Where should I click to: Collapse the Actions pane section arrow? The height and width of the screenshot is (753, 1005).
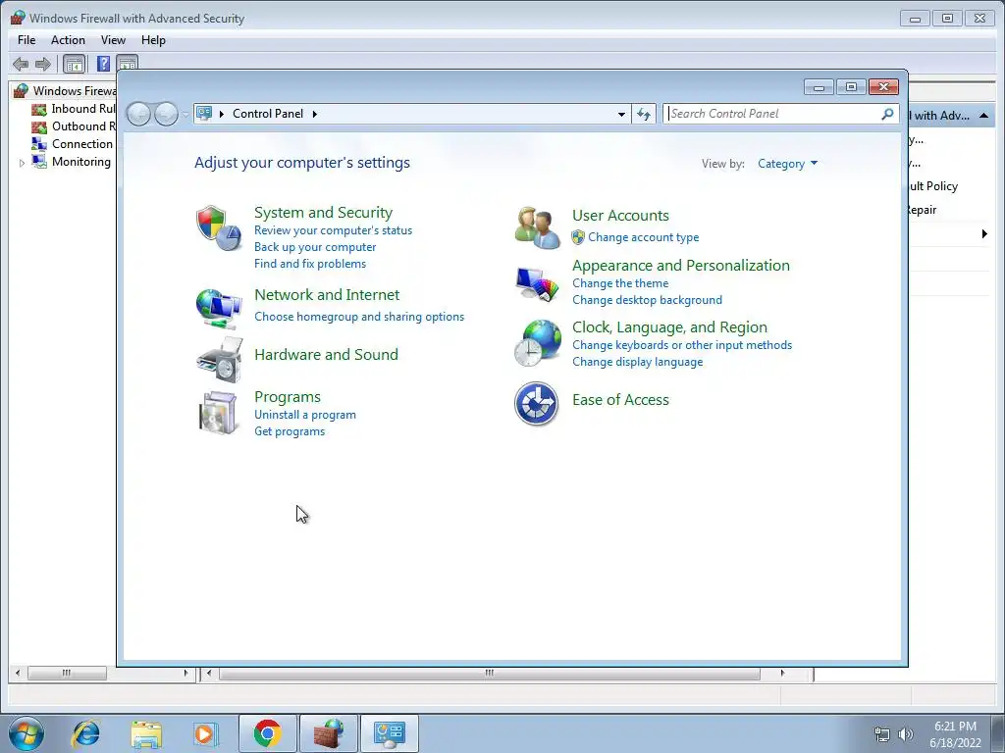click(x=983, y=116)
